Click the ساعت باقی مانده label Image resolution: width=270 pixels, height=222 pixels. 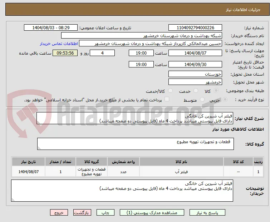[35, 53]
